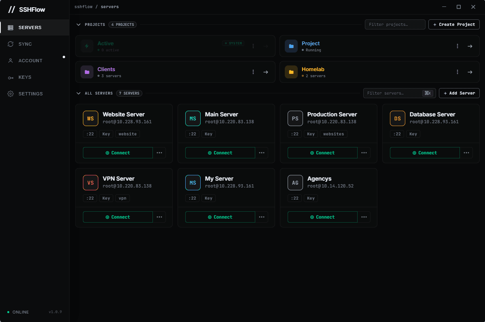The height and width of the screenshot is (322, 485).
Task: Click the SYSTEM badge on Active project
Action: pos(233,43)
